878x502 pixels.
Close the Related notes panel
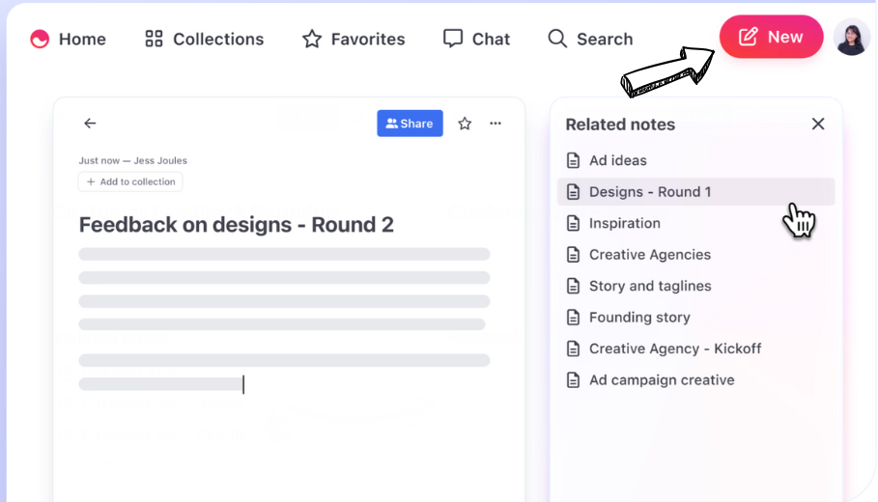818,124
